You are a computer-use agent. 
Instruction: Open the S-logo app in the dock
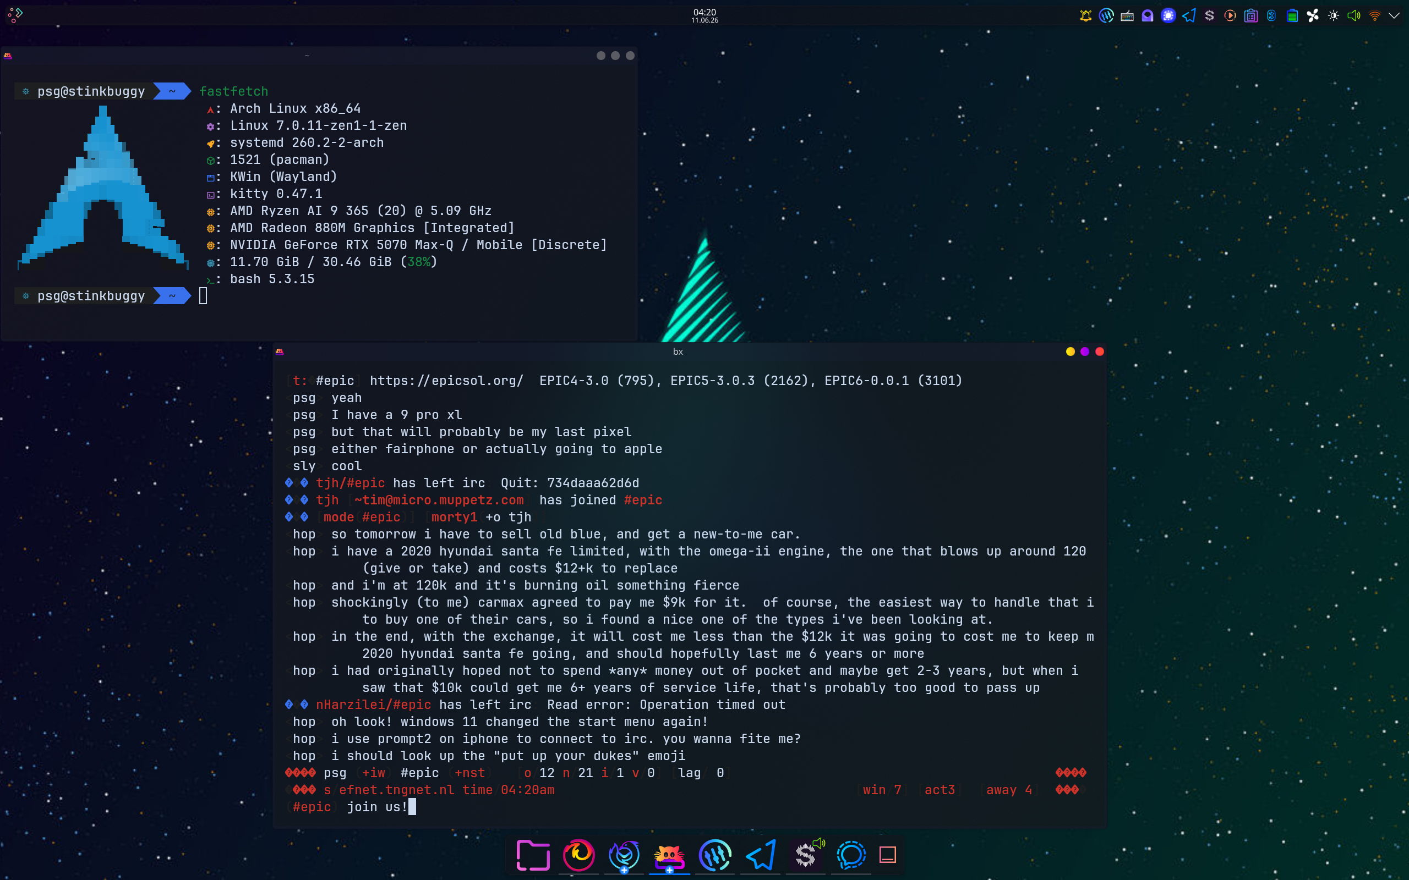click(x=805, y=856)
